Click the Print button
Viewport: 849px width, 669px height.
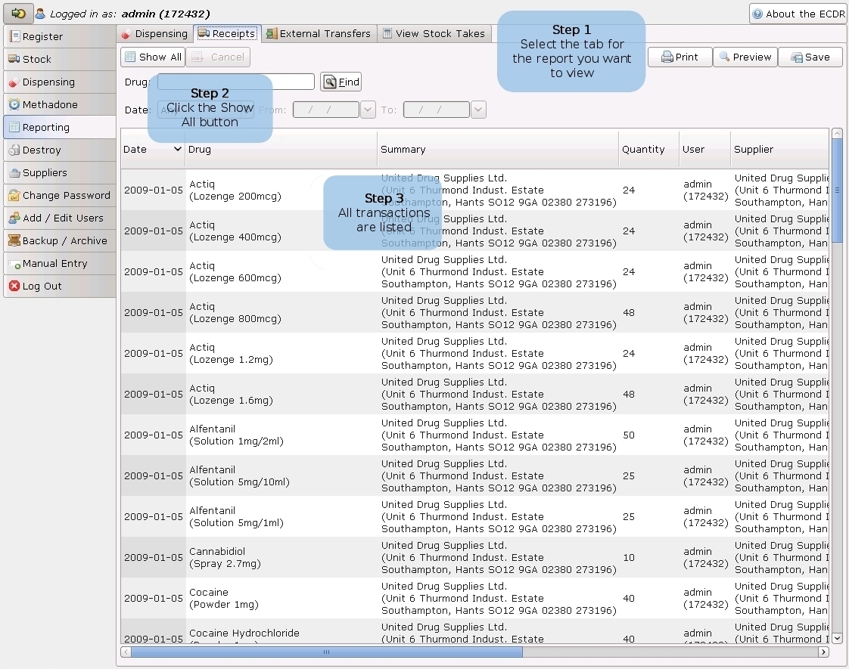pyautogui.click(x=680, y=57)
